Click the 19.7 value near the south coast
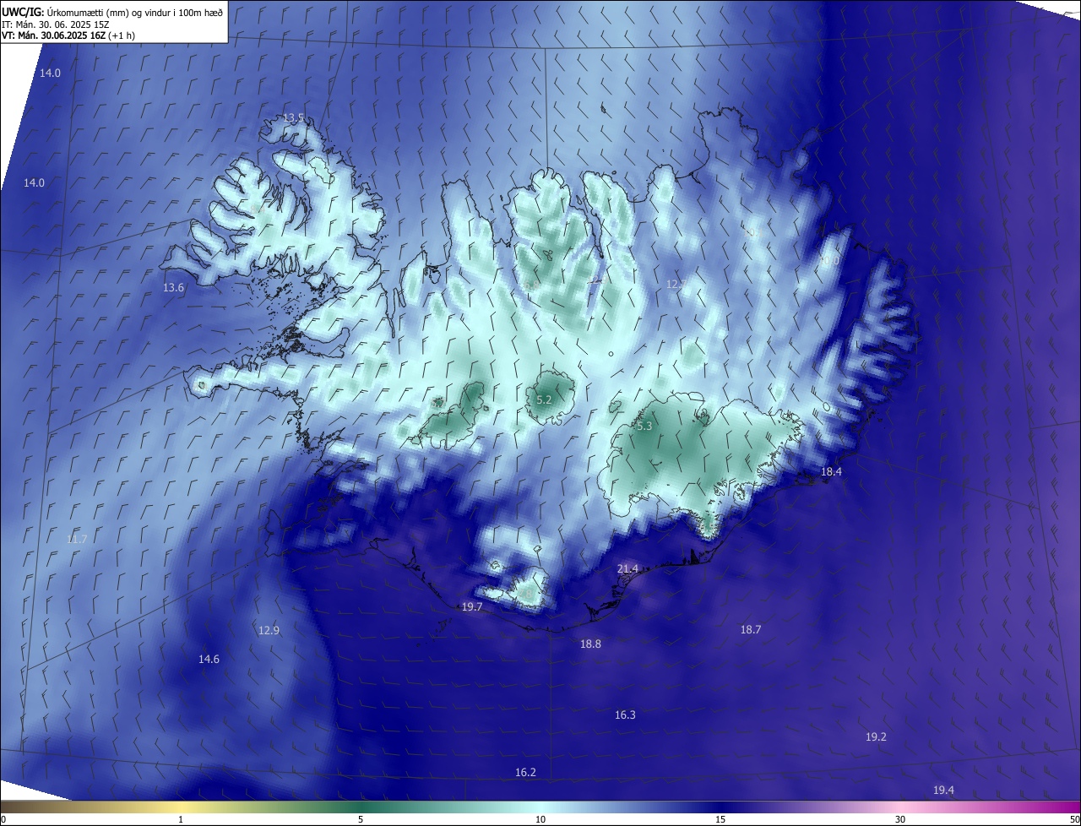Image resolution: width=1081 pixels, height=826 pixels. pyautogui.click(x=472, y=606)
